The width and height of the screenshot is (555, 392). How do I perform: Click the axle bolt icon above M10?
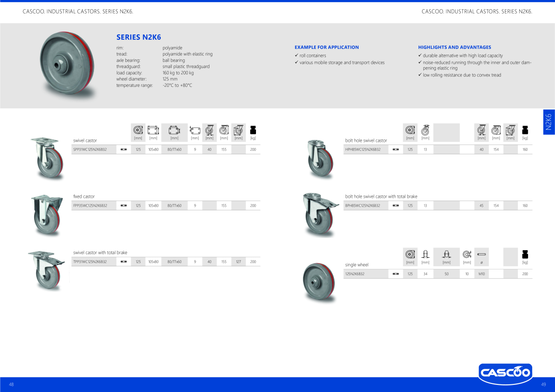(482, 254)
